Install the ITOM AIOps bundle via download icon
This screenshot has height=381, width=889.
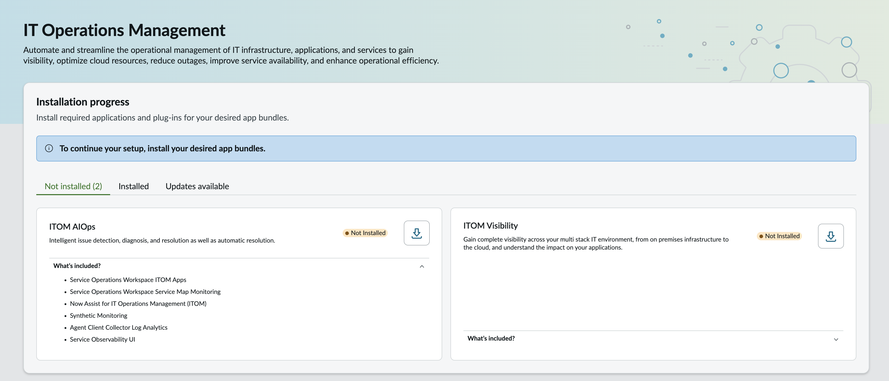[x=417, y=233]
